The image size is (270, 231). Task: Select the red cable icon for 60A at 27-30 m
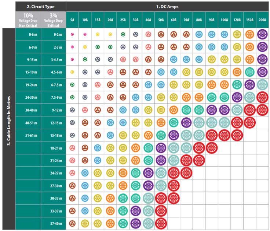pyautogui.click(x=174, y=186)
